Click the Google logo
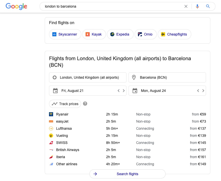The height and width of the screenshot is (181, 221). [16, 6]
